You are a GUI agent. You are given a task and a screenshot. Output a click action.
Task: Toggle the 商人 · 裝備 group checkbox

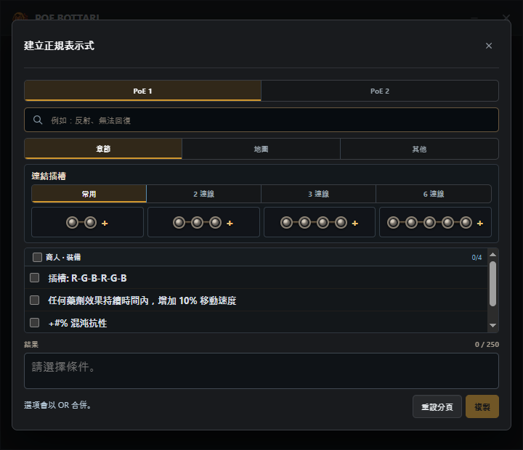pos(37,257)
